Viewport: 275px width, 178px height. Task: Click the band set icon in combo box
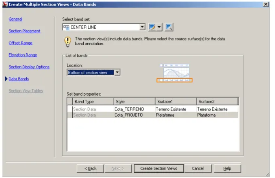coord(66,27)
